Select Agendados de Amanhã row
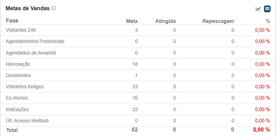Screen dimensions: 276x138 (x=31, y=53)
